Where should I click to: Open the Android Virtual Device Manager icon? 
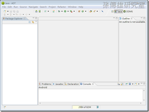coord(40,11)
